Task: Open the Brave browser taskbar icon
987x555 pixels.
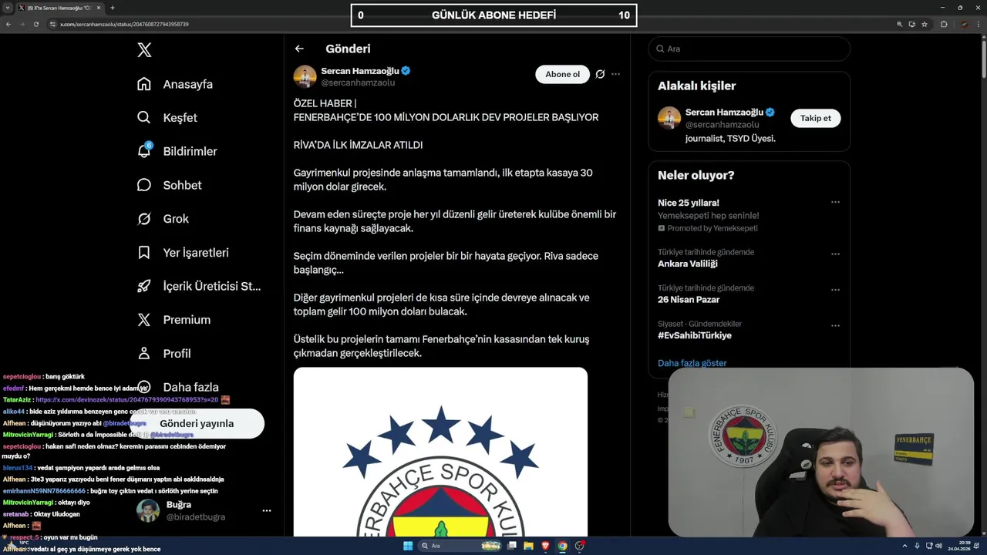Action: pyautogui.click(x=545, y=546)
